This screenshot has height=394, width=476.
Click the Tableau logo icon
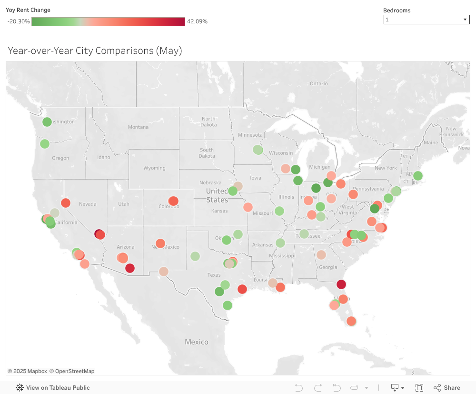pos(19,388)
